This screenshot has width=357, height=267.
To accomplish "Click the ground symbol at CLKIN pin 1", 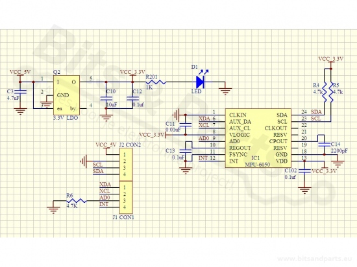I will pos(176,115).
